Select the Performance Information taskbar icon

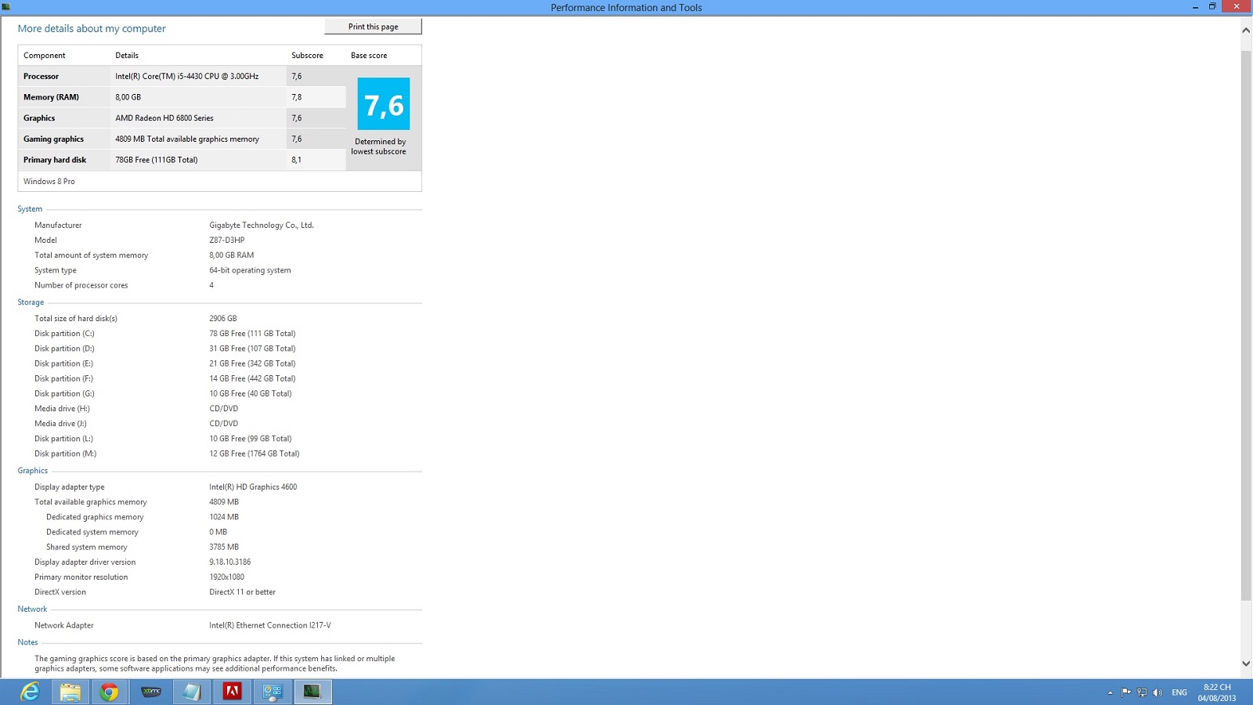click(x=312, y=692)
